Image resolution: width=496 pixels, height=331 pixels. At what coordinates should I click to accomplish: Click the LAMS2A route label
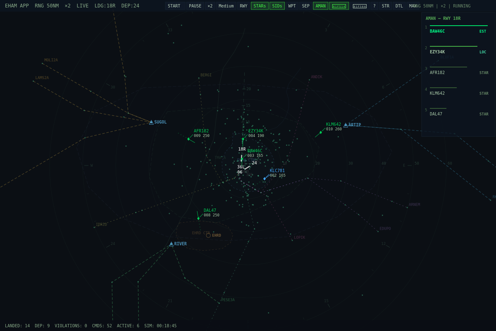[42, 78]
